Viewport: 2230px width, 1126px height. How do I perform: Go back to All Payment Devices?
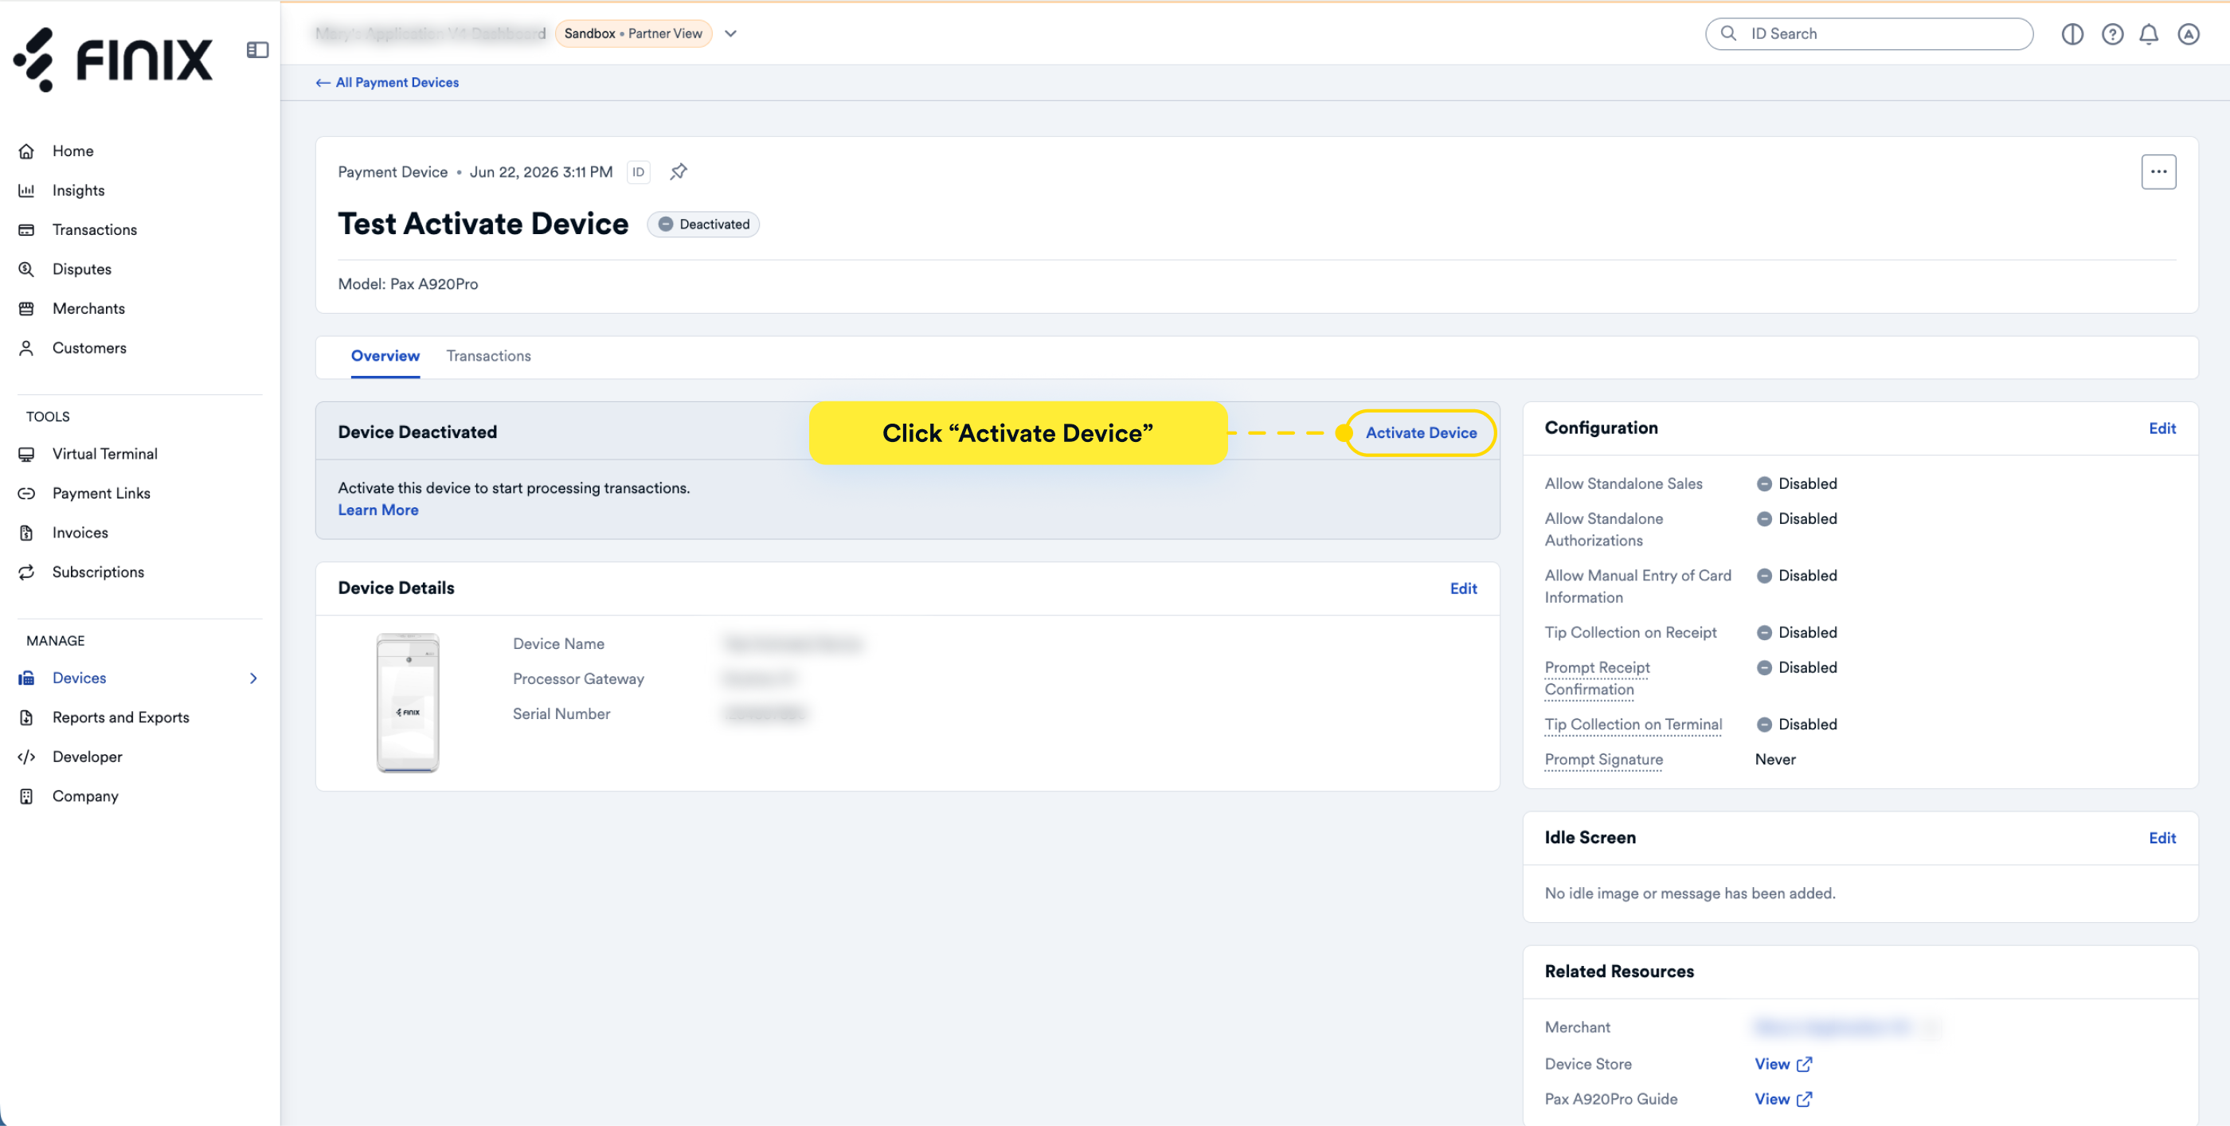pos(387,82)
